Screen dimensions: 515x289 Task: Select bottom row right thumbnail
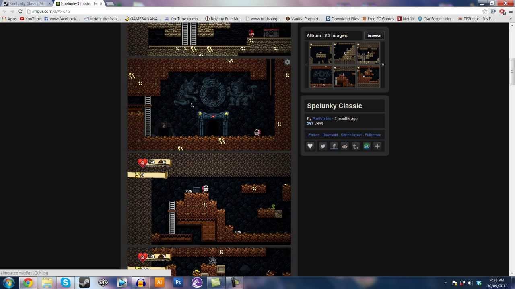368,77
